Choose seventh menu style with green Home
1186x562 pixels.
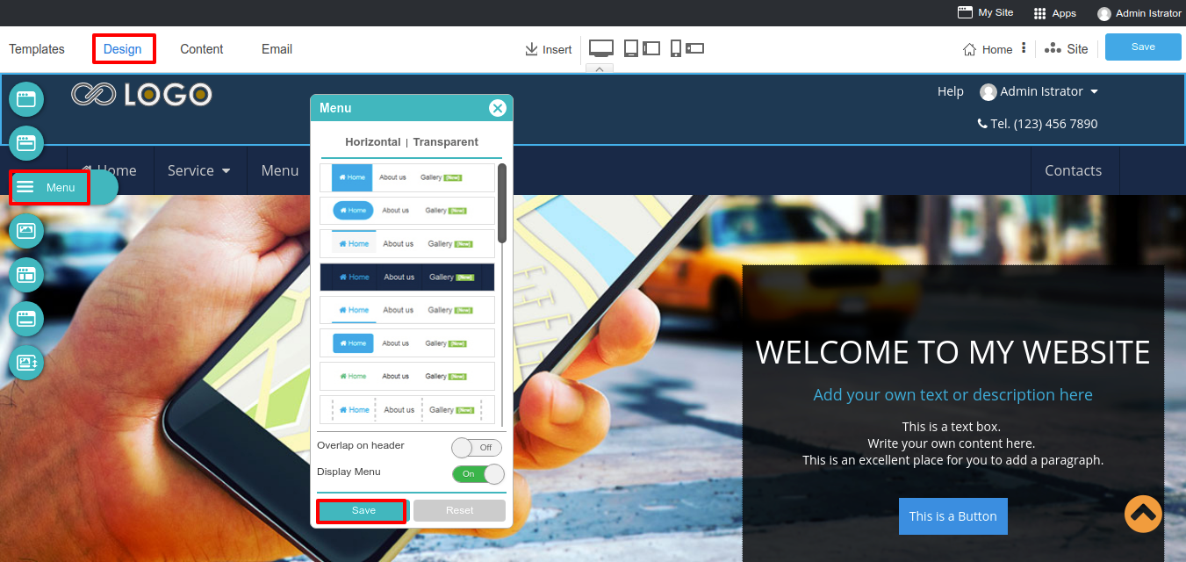click(x=407, y=377)
